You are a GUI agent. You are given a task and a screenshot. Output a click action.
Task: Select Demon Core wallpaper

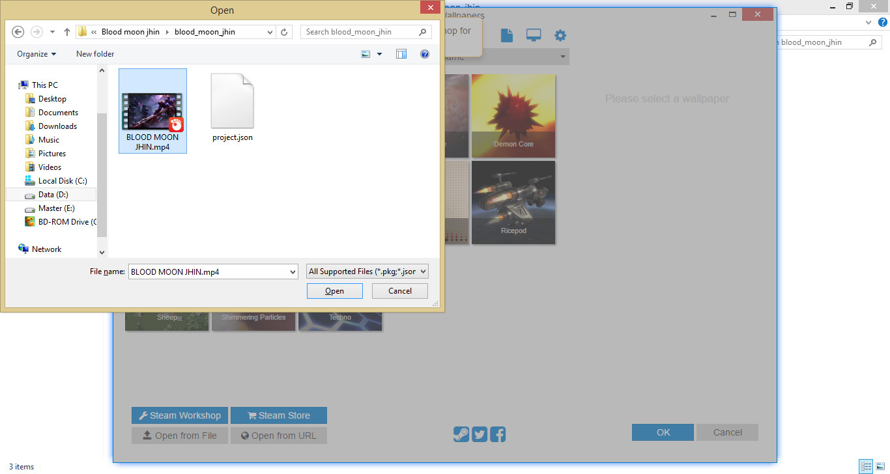513,116
